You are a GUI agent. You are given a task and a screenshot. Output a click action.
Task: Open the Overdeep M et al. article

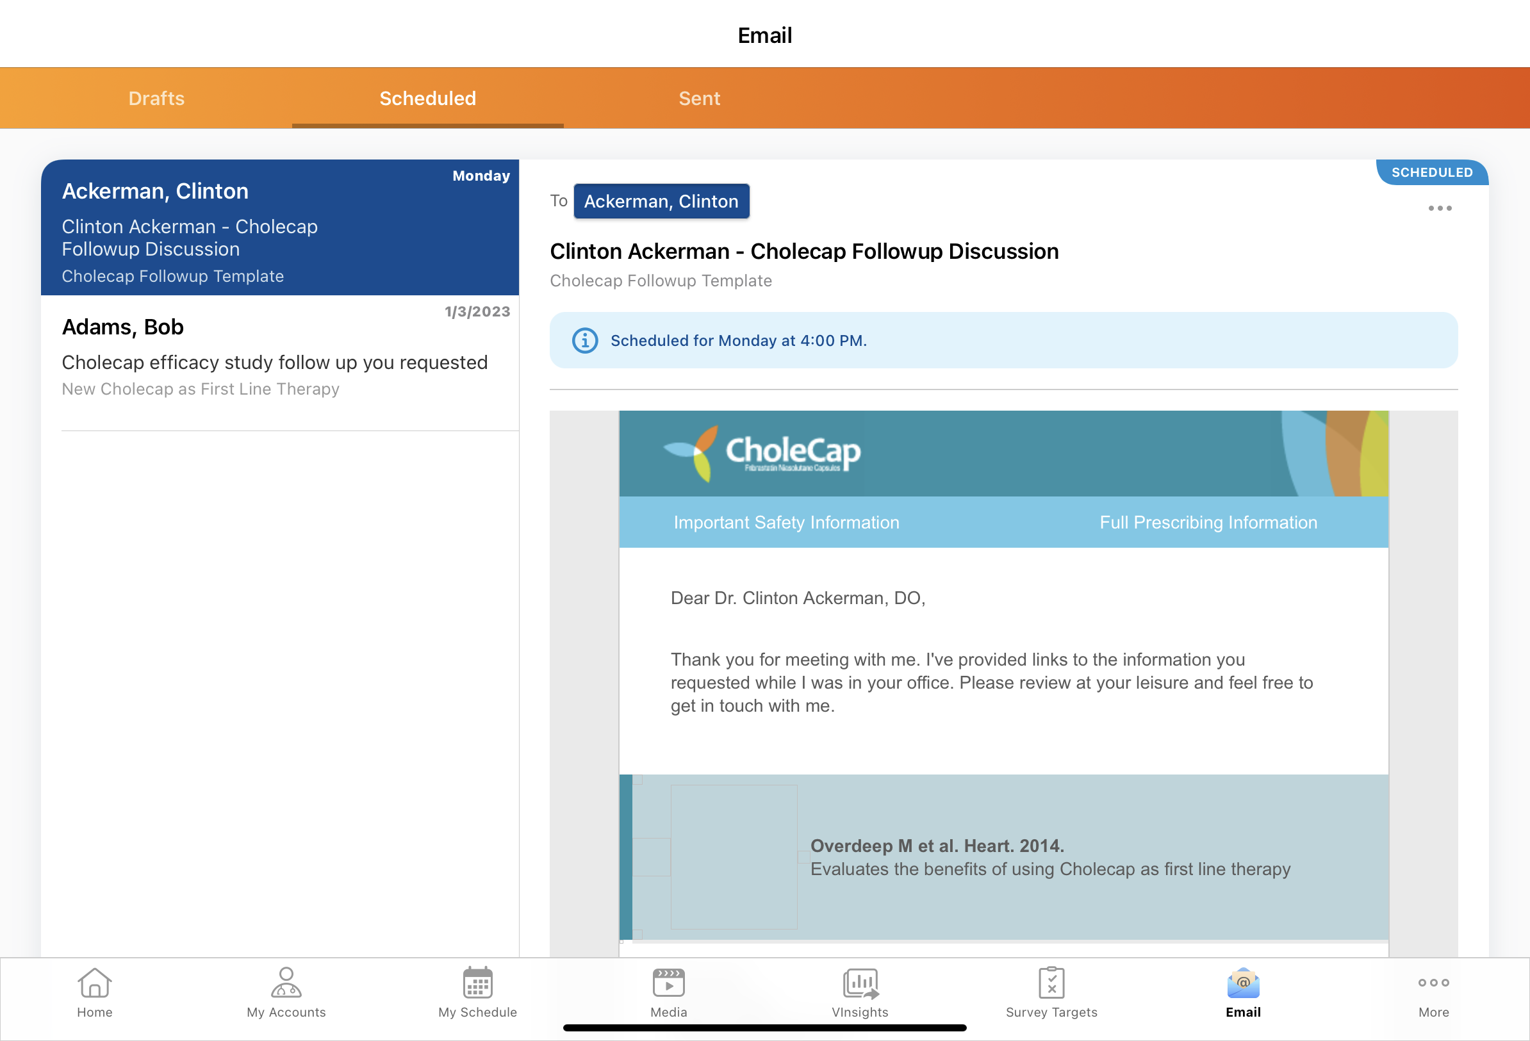click(x=937, y=846)
